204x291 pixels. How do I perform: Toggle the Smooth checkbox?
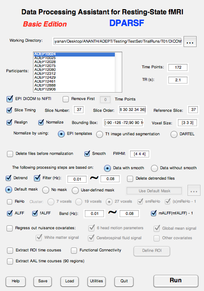tap(87, 154)
